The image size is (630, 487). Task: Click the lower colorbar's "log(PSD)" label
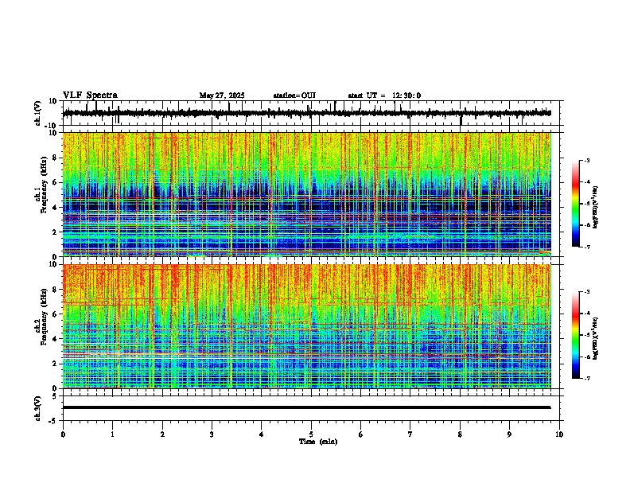click(595, 338)
